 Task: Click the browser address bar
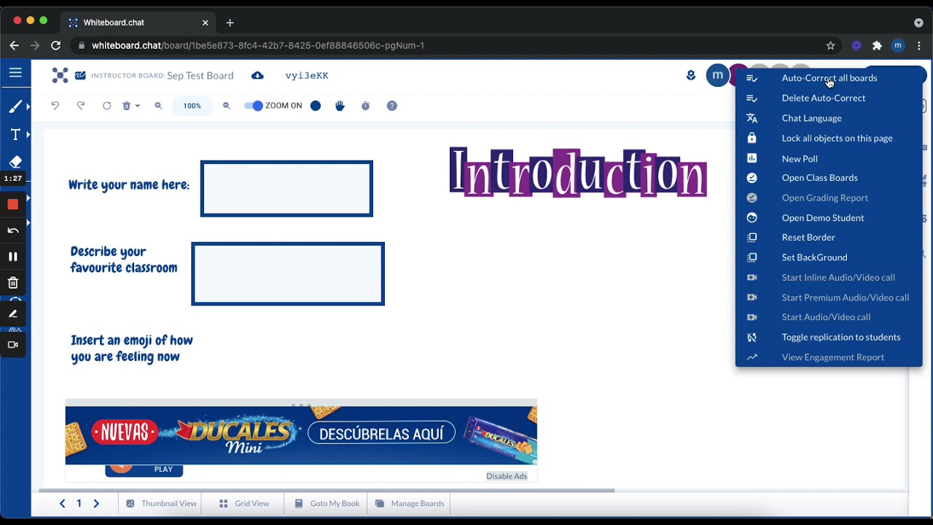coord(456,45)
